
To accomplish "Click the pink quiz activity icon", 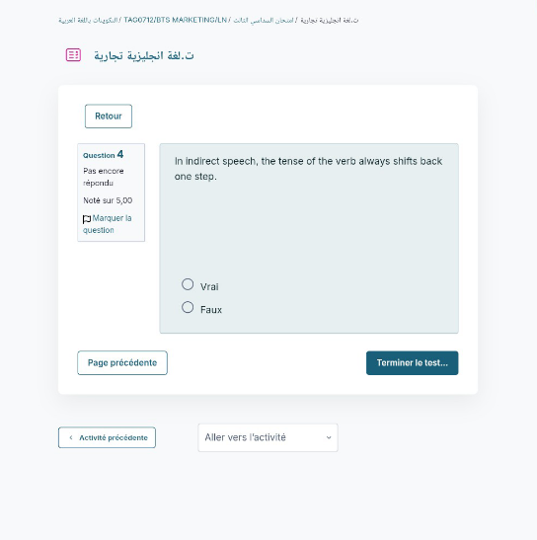I will pyautogui.click(x=73, y=54).
